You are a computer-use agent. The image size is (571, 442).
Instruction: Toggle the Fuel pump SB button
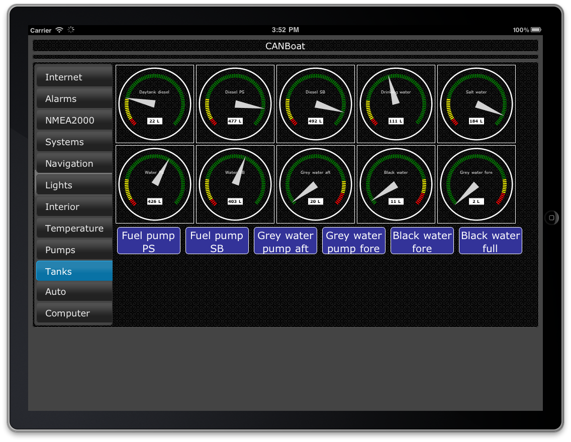tap(217, 241)
